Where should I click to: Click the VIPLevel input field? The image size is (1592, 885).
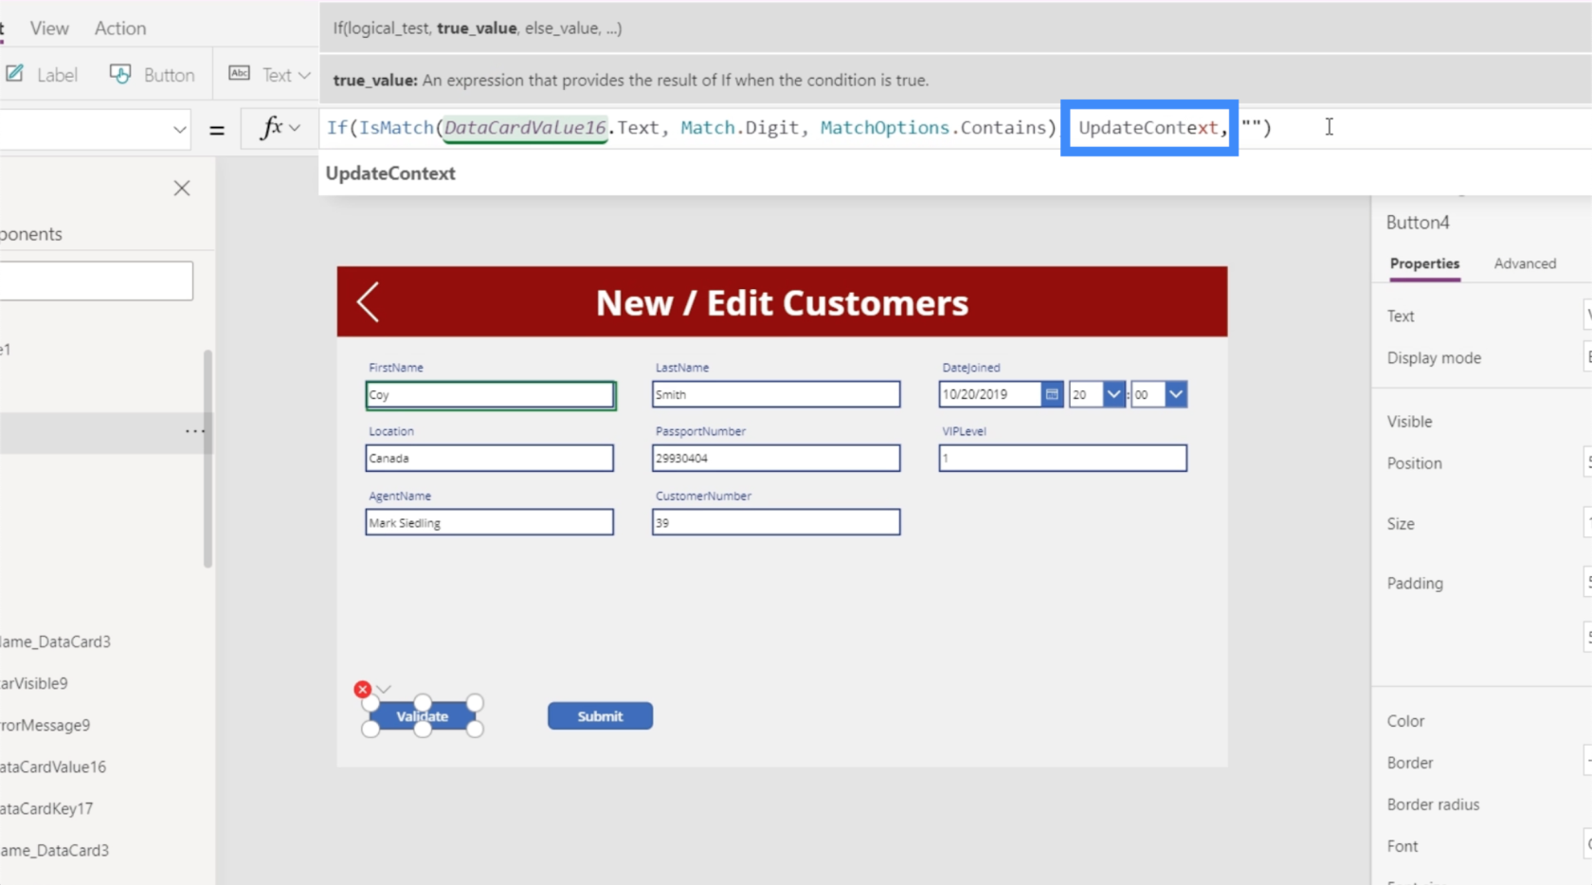(1063, 459)
